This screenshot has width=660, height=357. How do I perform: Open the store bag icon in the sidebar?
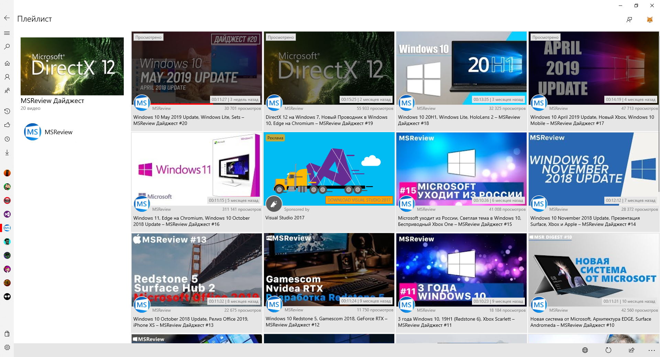coord(7,334)
